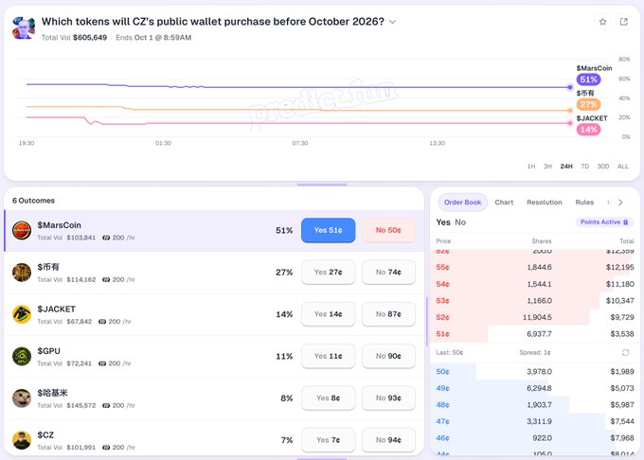Select the 3H chart range
This screenshot has height=460, width=644.
click(547, 167)
